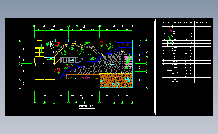Screen dimensions: 218x134
Task: Select the magenta shrub symbol in legend row 3
Action: point(170,31)
